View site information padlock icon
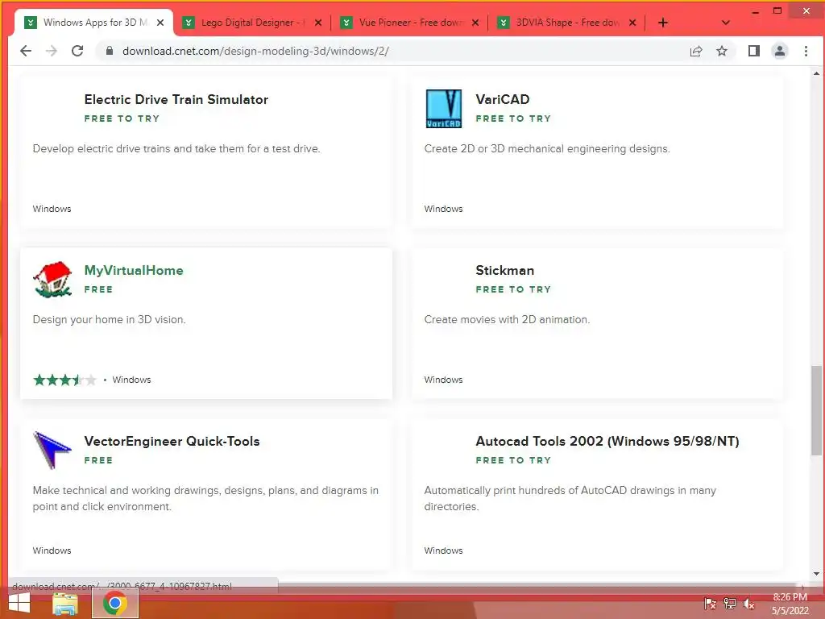Viewport: 825px width, 619px height. coord(110,51)
